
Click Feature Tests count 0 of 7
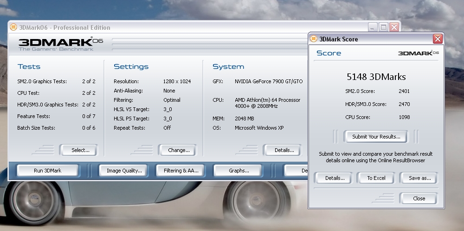[89, 116]
